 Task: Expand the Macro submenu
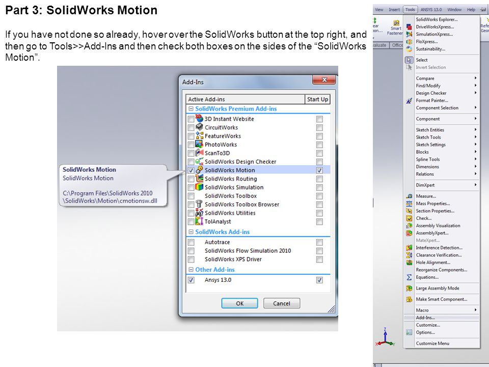[442, 310]
